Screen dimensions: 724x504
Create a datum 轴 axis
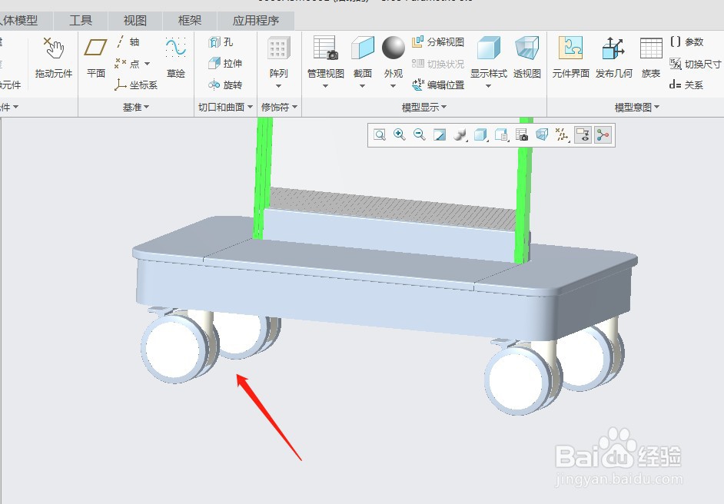tap(128, 42)
